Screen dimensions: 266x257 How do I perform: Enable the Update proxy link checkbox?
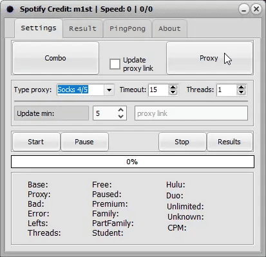115,64
